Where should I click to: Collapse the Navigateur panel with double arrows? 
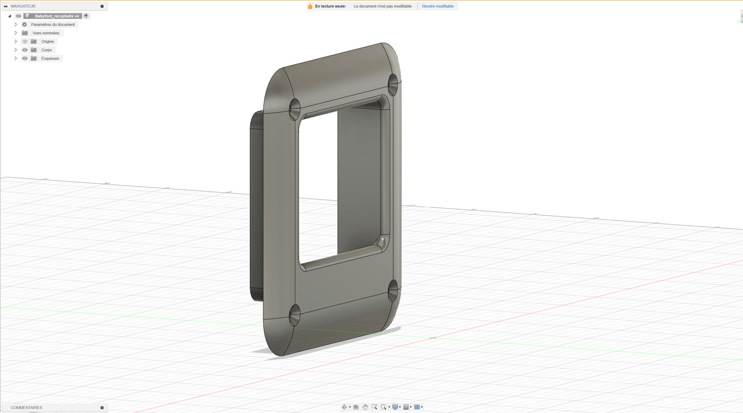click(x=6, y=6)
